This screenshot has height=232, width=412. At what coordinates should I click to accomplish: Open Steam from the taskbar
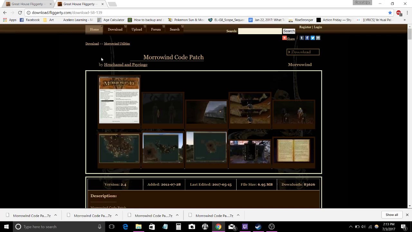tap(258, 227)
